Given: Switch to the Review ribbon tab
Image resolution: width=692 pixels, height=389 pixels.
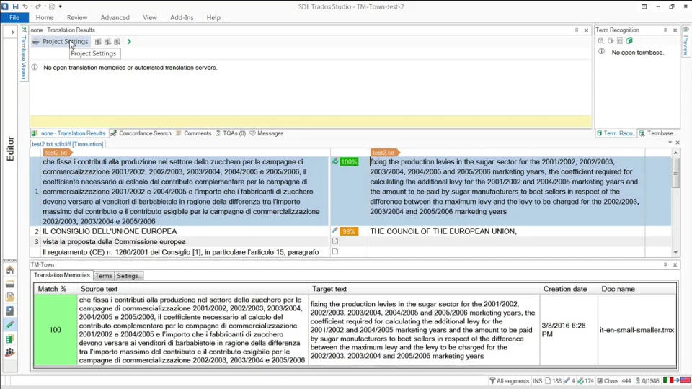Looking at the screenshot, I should (x=77, y=17).
